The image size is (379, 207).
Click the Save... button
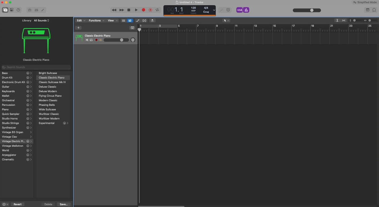64,204
